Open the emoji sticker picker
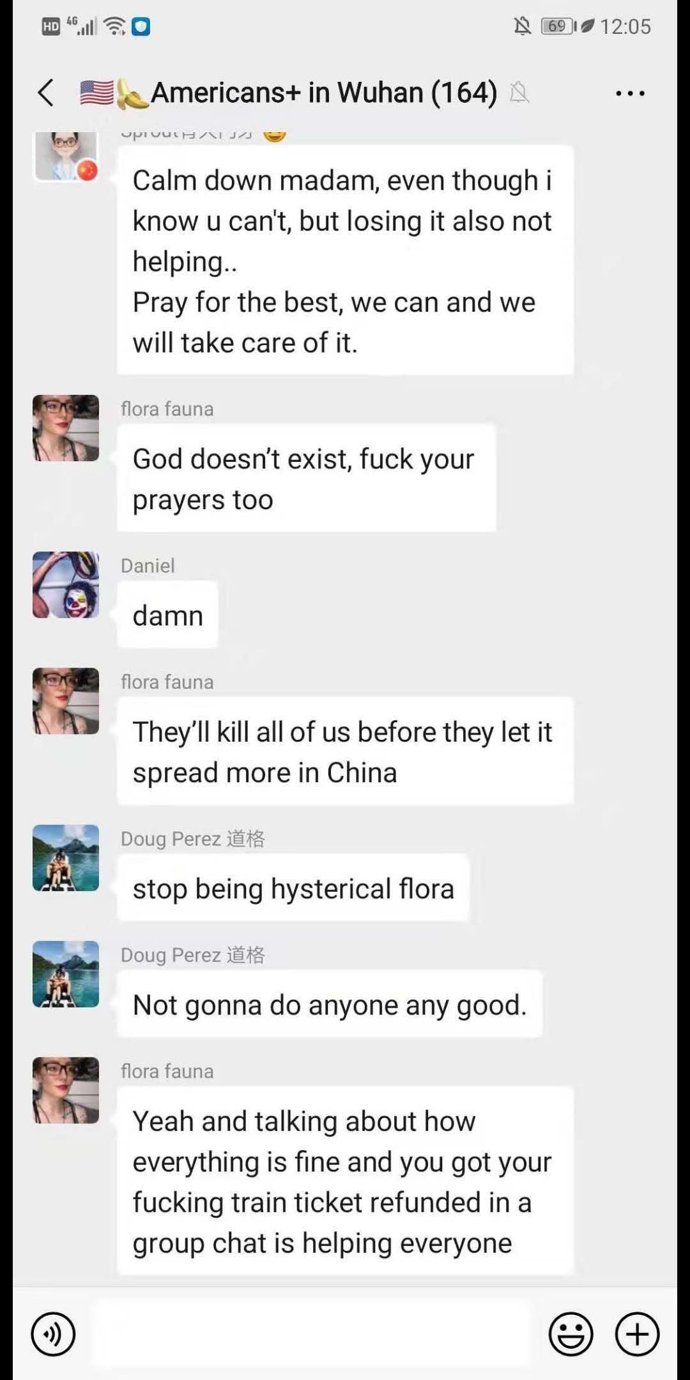The height and width of the screenshot is (1380, 690). pos(571,1334)
